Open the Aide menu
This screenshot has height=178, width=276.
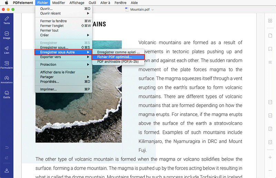(134, 3)
